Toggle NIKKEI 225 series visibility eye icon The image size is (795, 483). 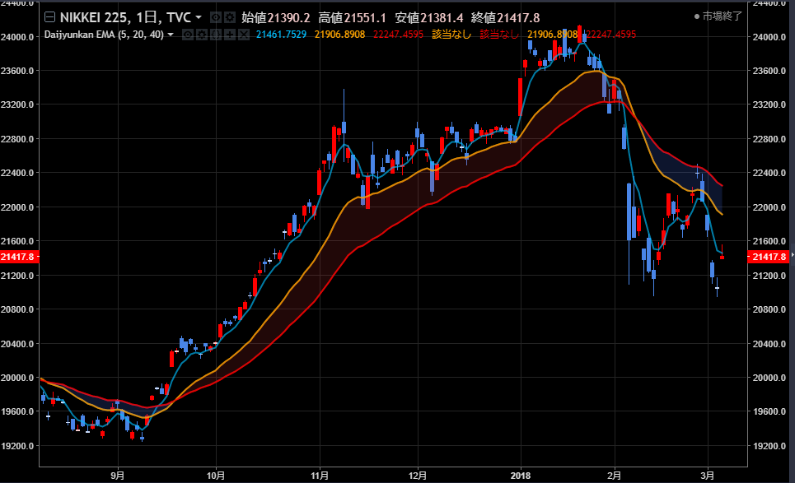[216, 18]
